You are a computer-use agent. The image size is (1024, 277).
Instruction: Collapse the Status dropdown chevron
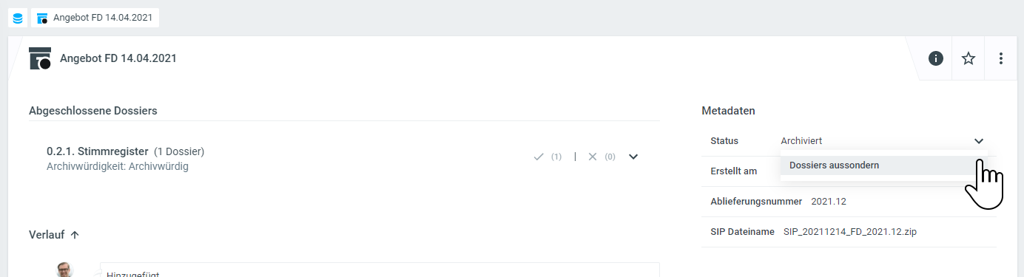pos(979,141)
